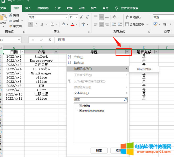Open the filter dropdown in 日期 column header
Image resolution: width=174 pixels, height=157 pixels.
pos(22,52)
